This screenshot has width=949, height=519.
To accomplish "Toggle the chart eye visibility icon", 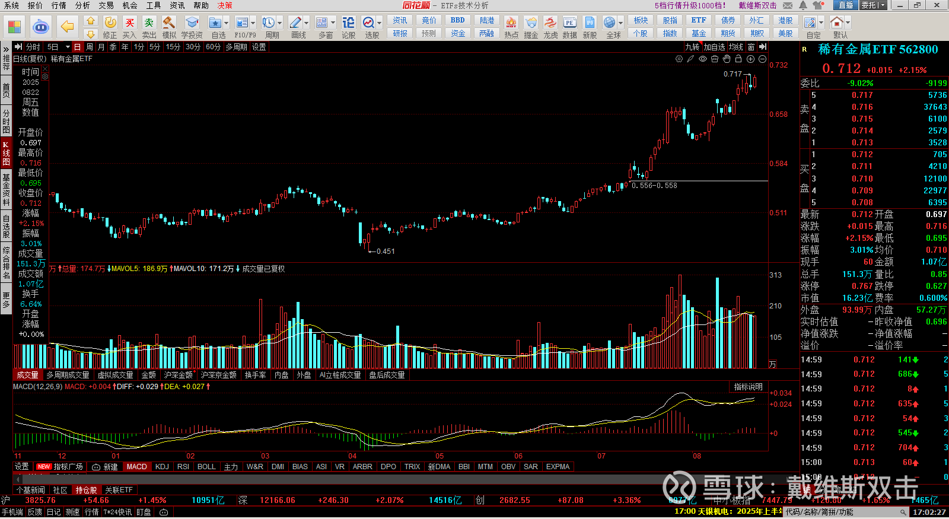I will [703, 59].
